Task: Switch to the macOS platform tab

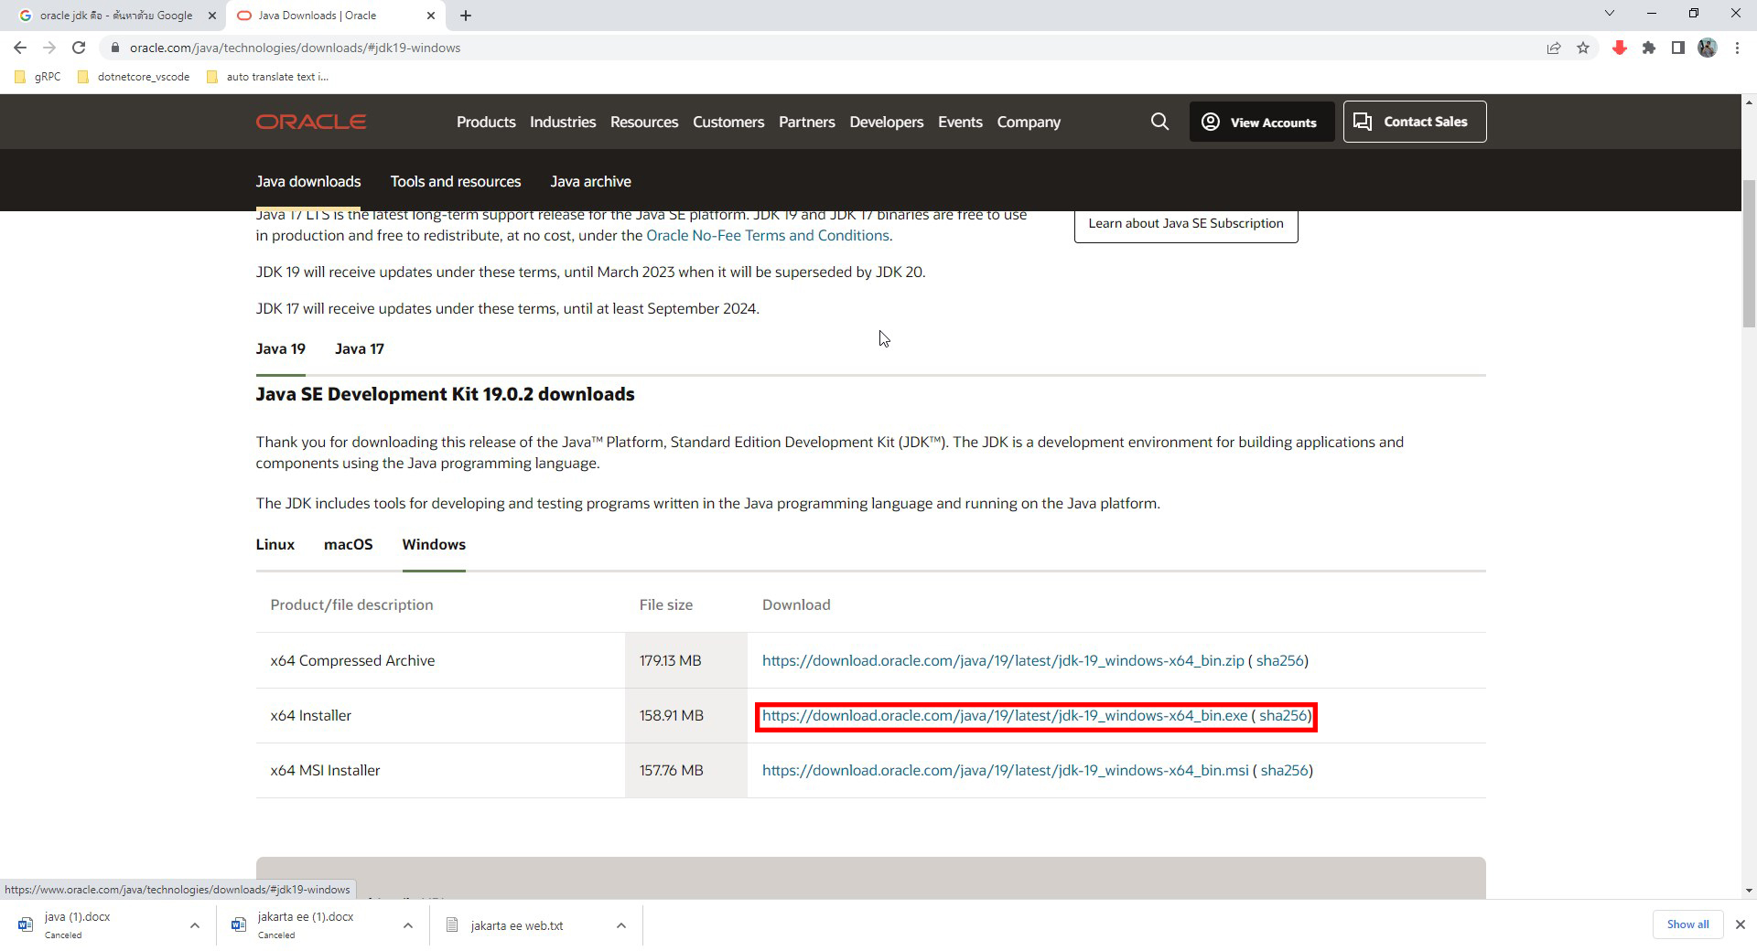Action: (x=349, y=544)
